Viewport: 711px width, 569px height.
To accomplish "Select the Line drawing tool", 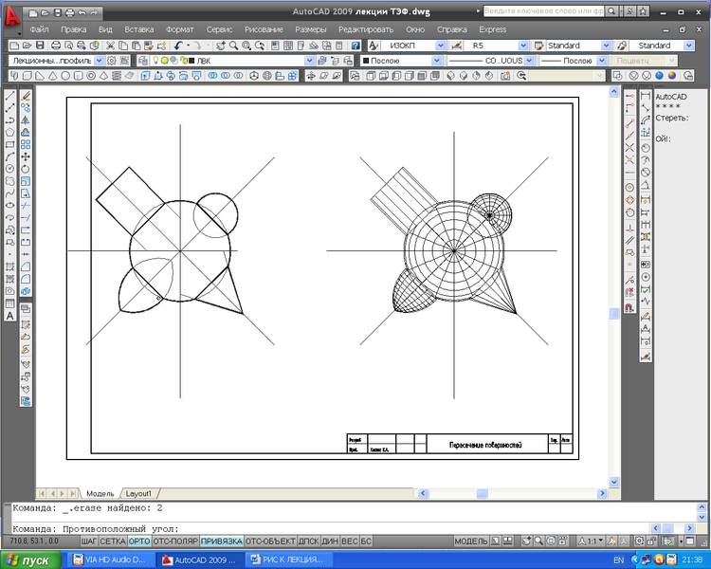I will [x=9, y=95].
